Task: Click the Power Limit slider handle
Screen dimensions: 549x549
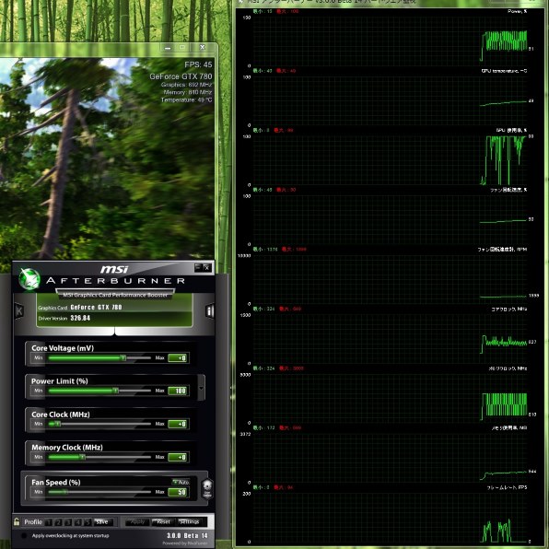Action: [115, 391]
